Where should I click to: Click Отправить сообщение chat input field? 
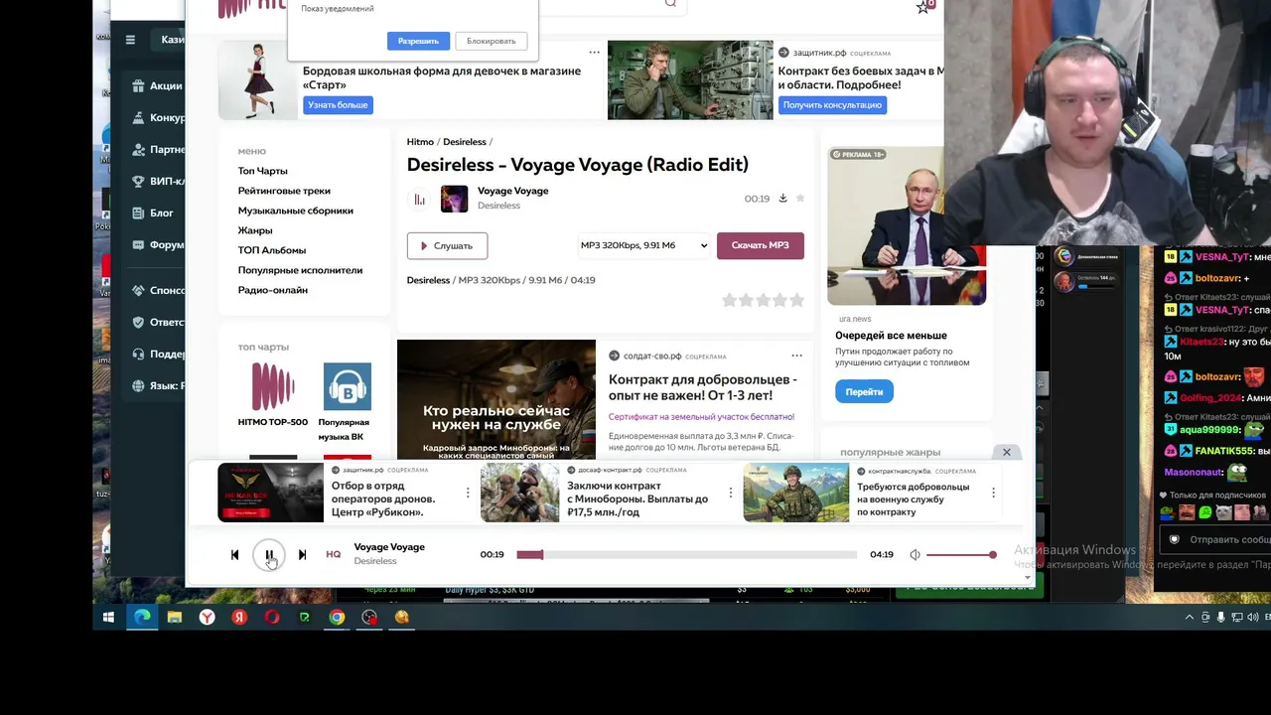click(x=1217, y=539)
